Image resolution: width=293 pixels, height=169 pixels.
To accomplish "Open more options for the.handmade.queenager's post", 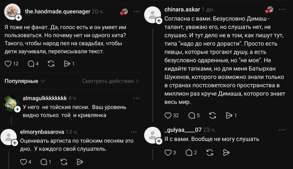I will [x=136, y=12].
